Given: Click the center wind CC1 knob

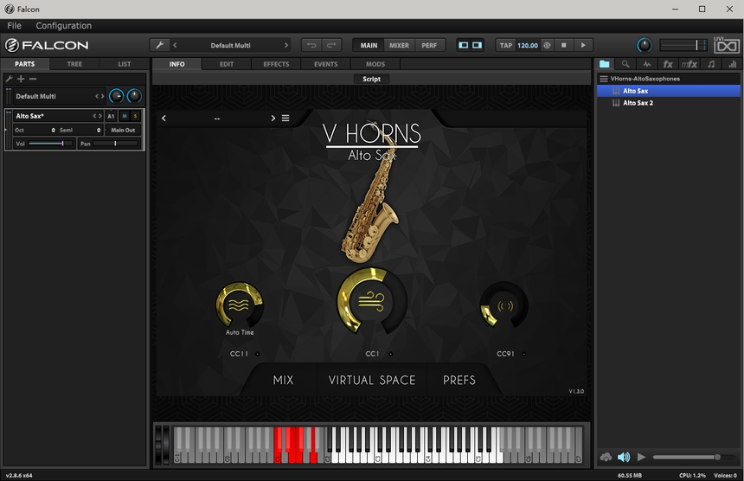Looking at the screenshot, I should pyautogui.click(x=371, y=301).
